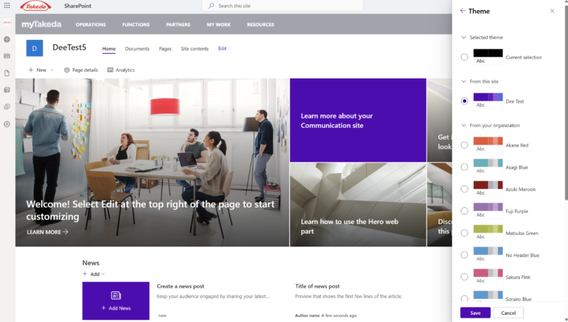568x322 pixels.
Task: Click the Dee Test purple swatch
Action: pos(488,97)
